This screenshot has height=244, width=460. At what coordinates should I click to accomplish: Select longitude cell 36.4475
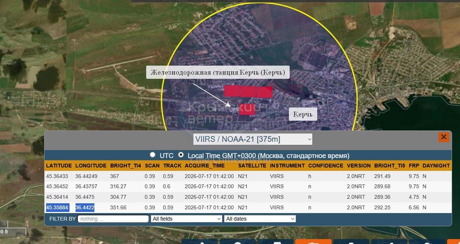point(85,197)
